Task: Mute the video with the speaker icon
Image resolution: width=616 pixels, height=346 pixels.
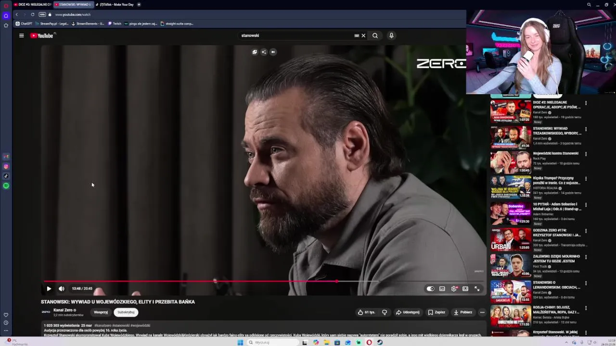Action: (x=62, y=289)
